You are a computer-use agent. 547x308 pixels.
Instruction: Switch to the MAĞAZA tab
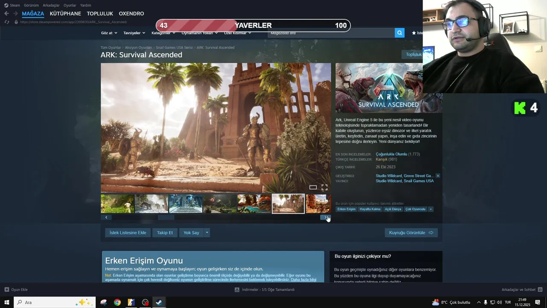[x=33, y=14]
